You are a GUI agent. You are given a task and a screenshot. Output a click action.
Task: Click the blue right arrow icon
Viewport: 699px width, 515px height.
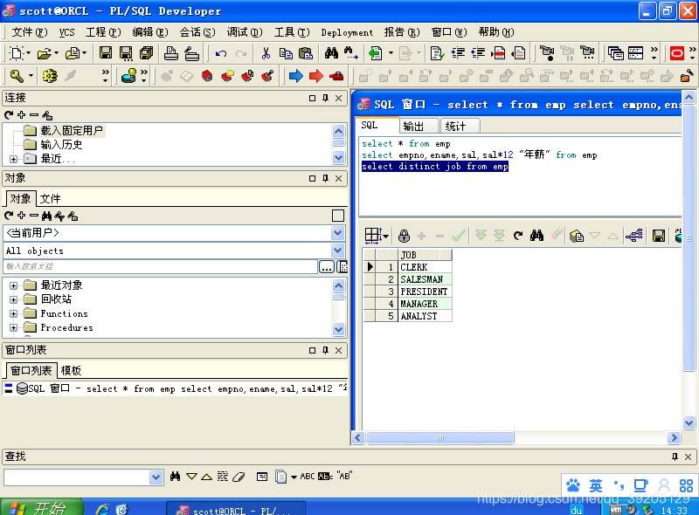coord(295,76)
